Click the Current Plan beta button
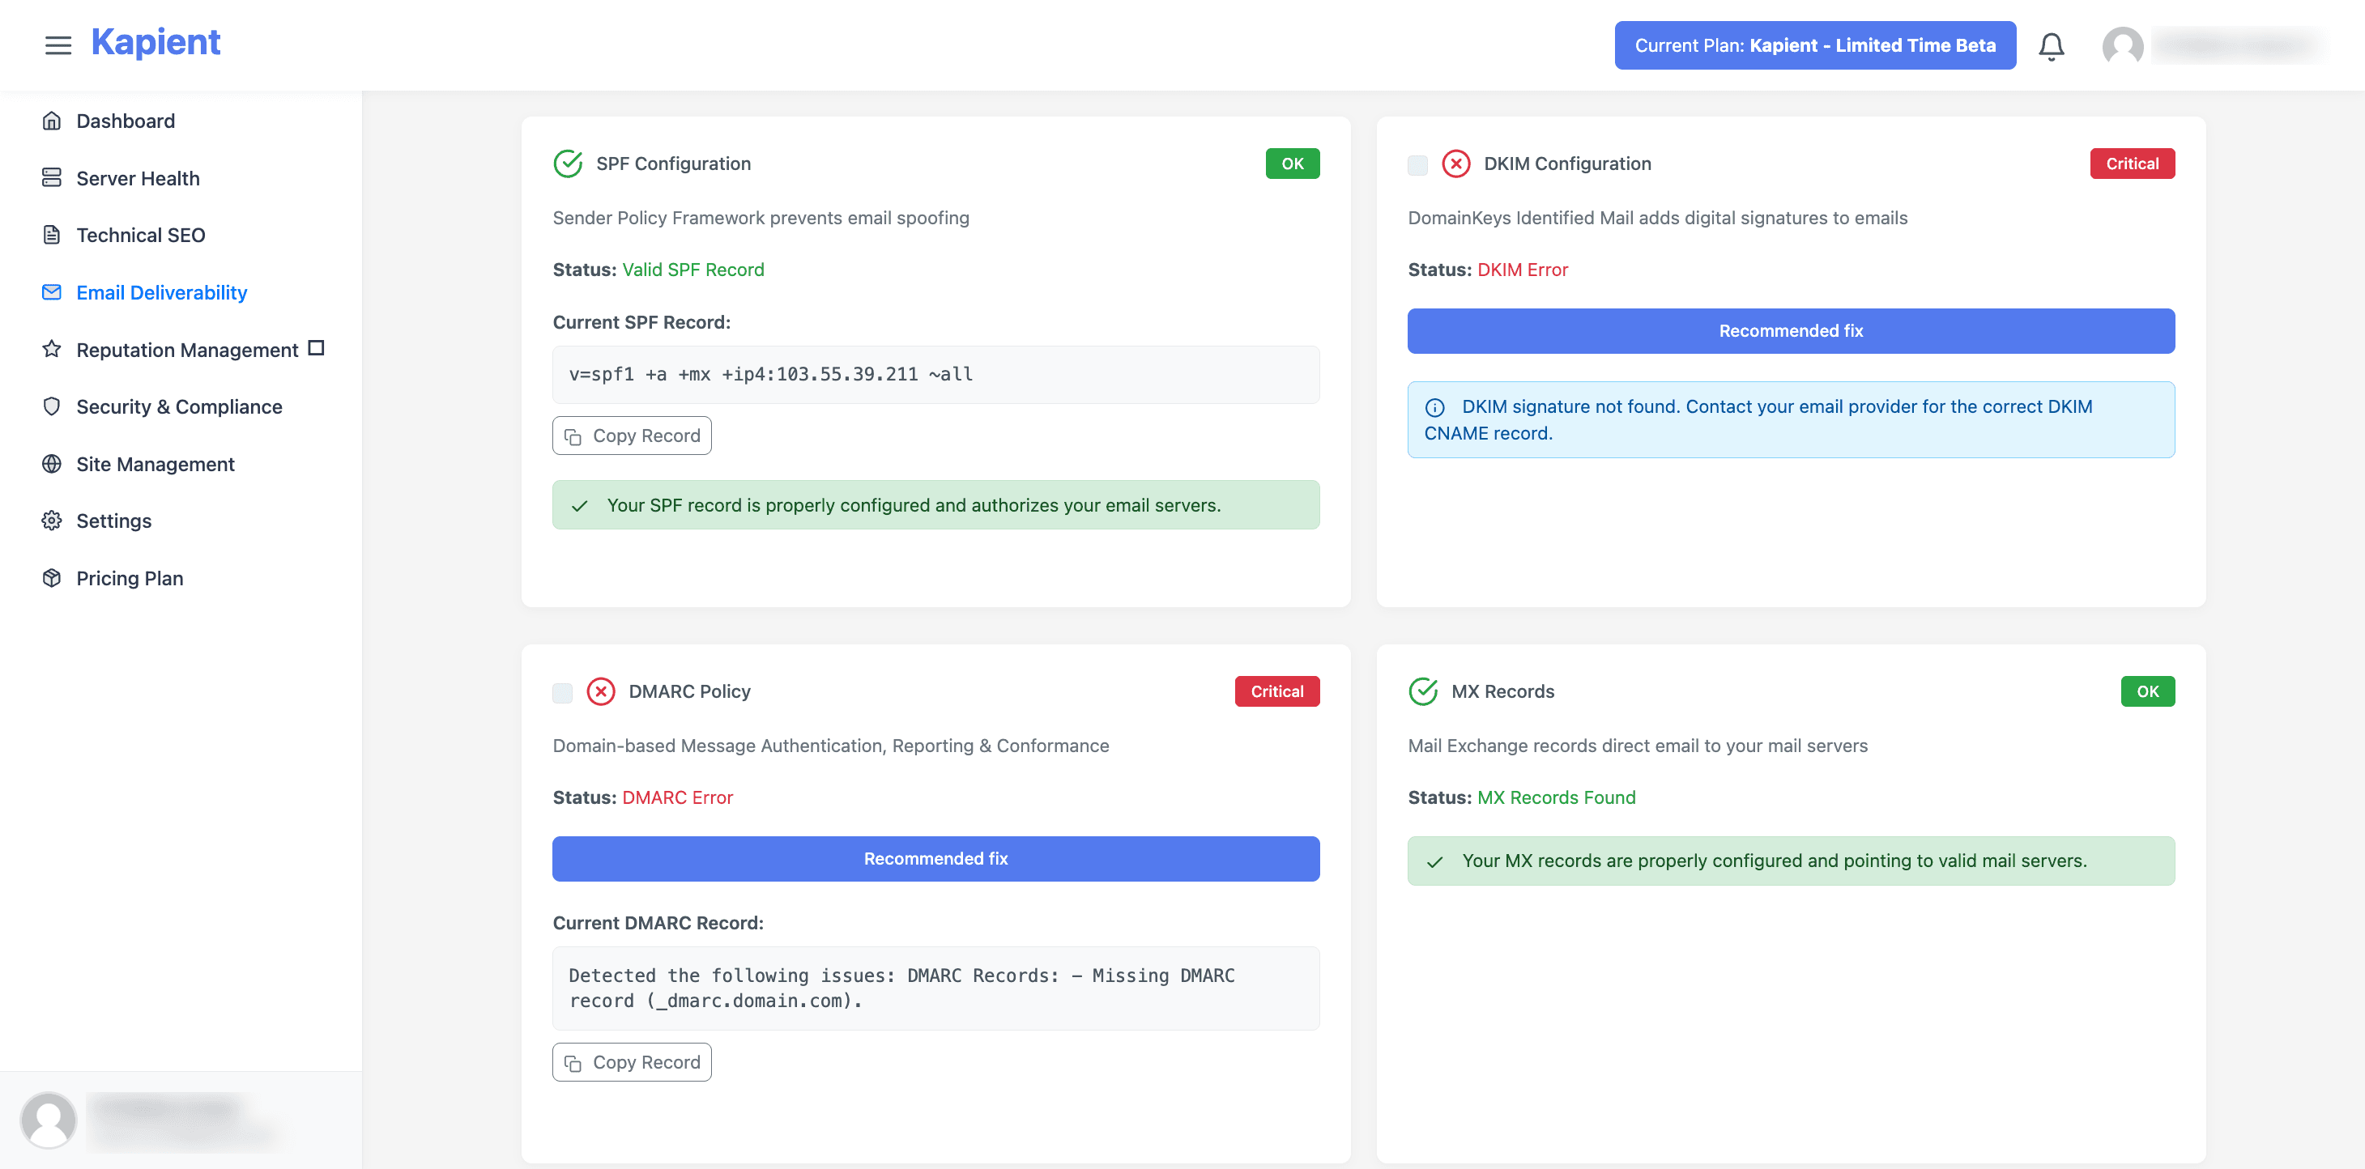 pos(1815,45)
